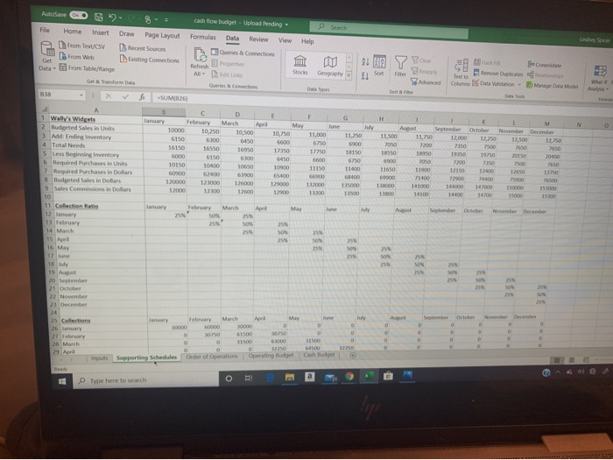Open Microsoft Store from taskbar
Image resolution: width=613 pixels, height=460 pixels.
point(388,376)
